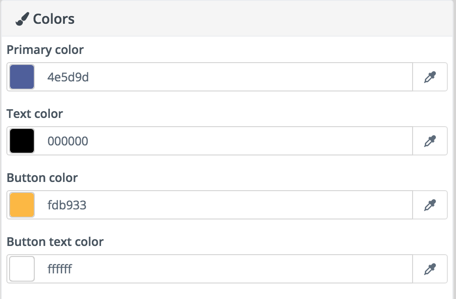Open the white Button text color swatch
Viewport: 456px width, 299px height.
[x=22, y=269]
